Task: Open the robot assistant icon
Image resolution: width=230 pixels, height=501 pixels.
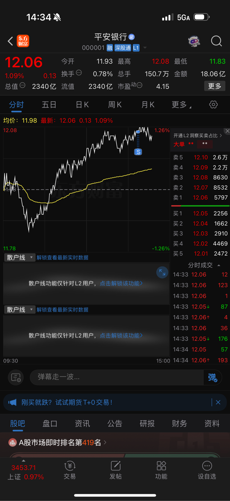Action: (194, 41)
